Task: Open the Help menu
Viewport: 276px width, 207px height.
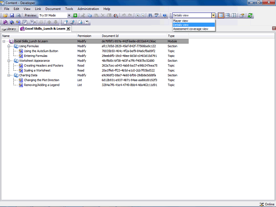Action: 107,9
